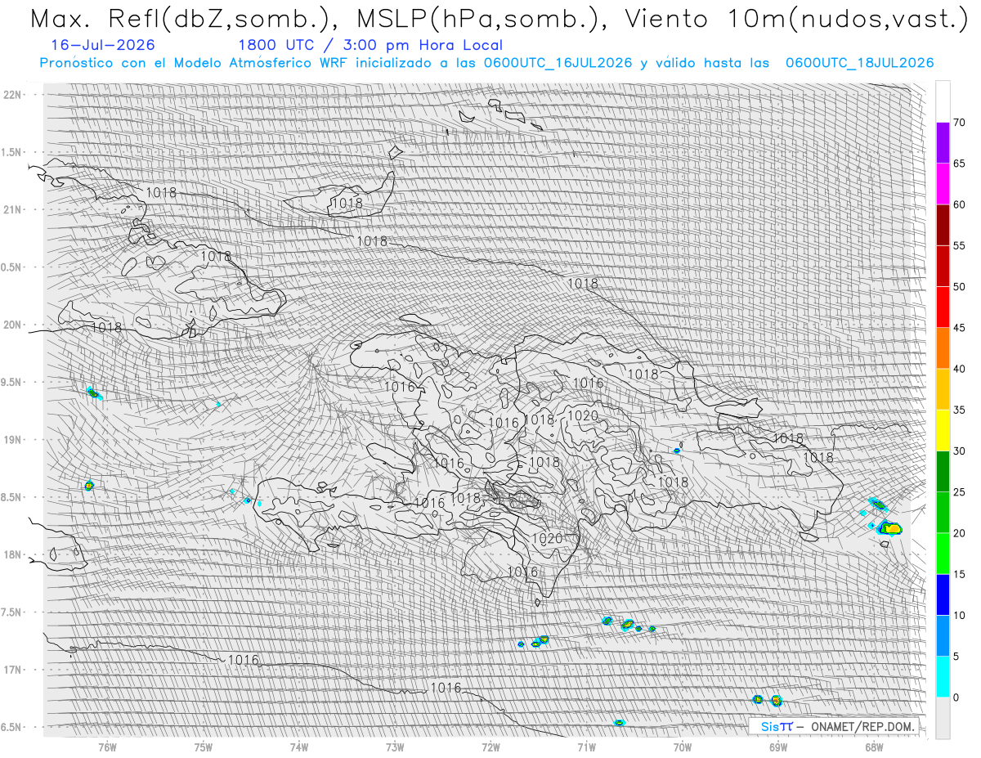Click the longitude axis label '75W'
The height and width of the screenshot is (758, 981).
coord(203,746)
